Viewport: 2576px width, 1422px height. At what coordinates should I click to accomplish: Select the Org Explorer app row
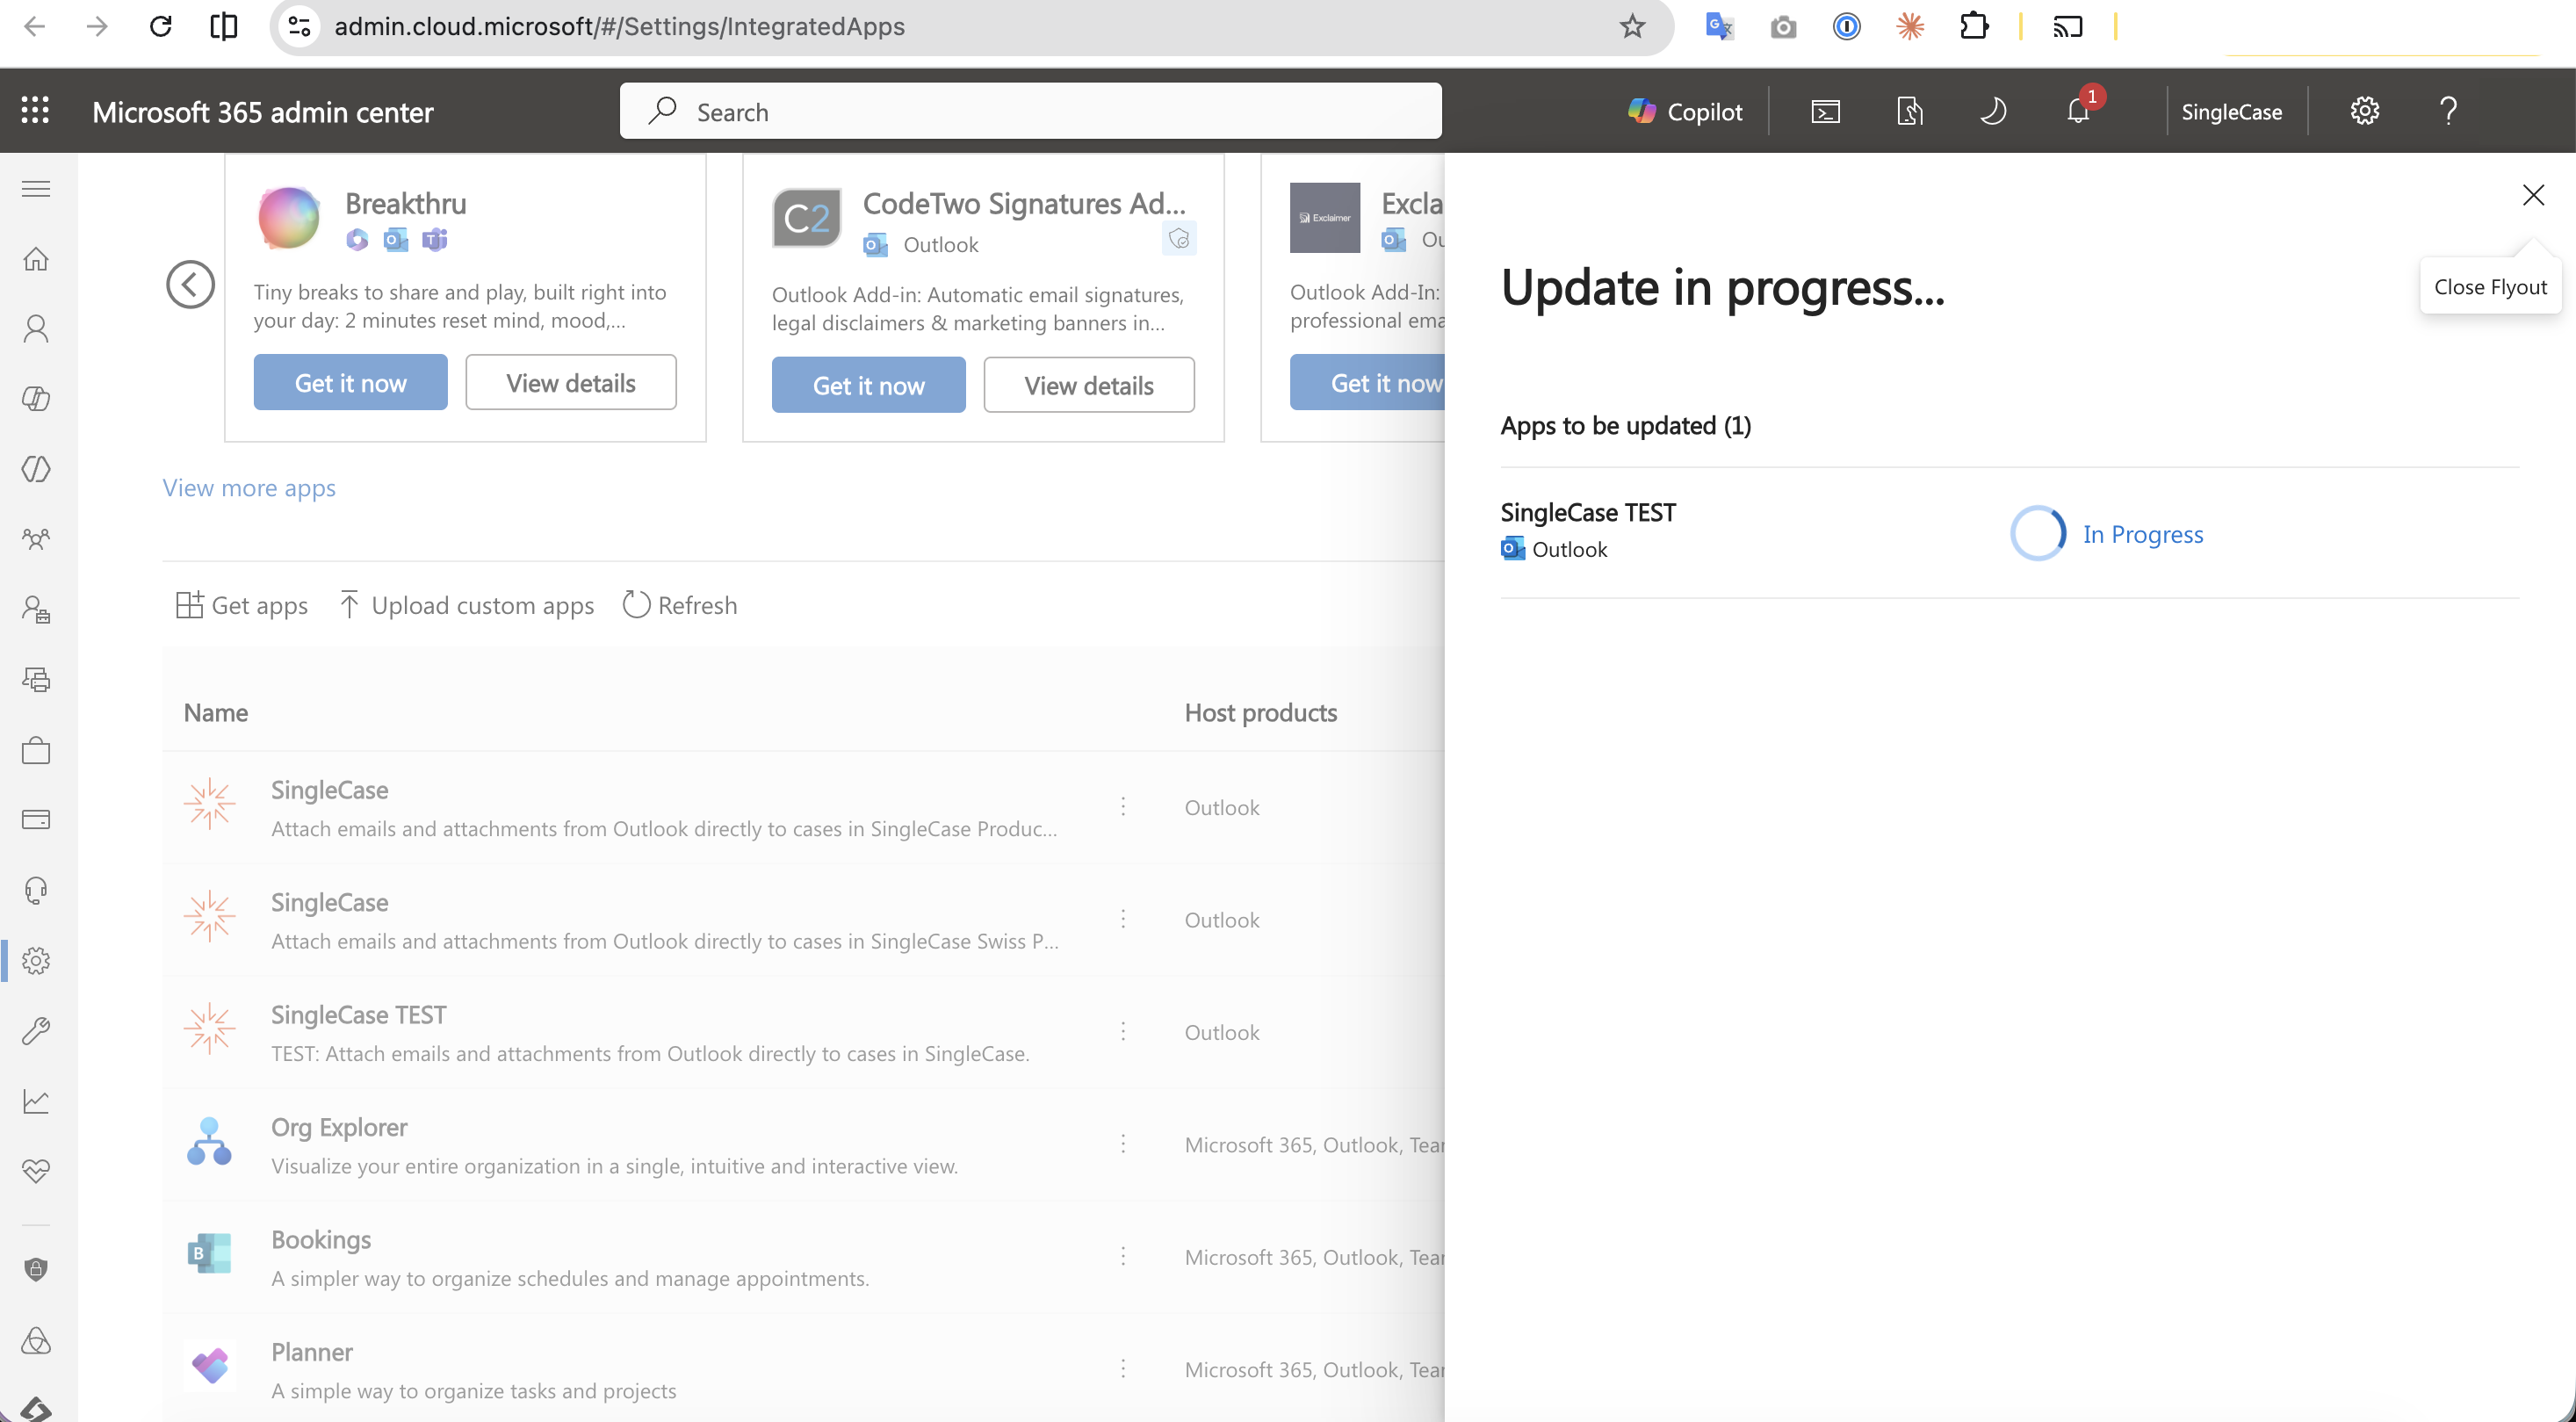click(803, 1145)
